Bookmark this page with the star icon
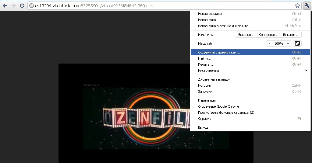312x163 pixels. click(297, 5)
